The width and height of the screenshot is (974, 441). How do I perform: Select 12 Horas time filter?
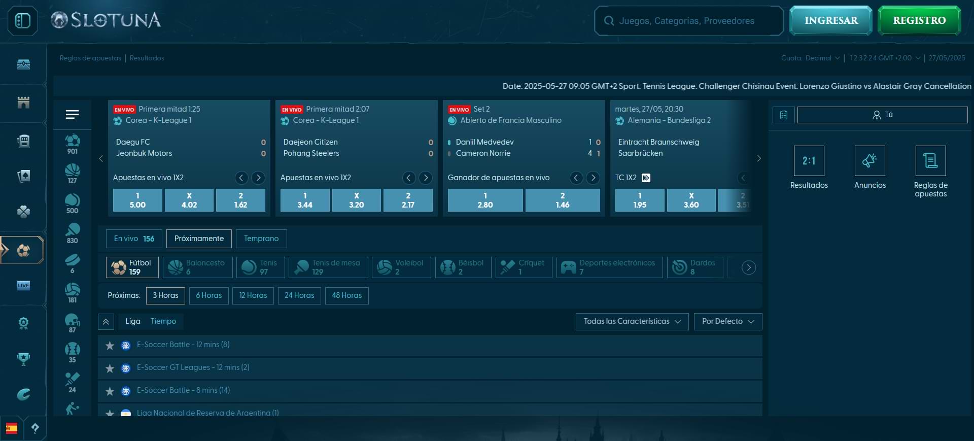(253, 295)
